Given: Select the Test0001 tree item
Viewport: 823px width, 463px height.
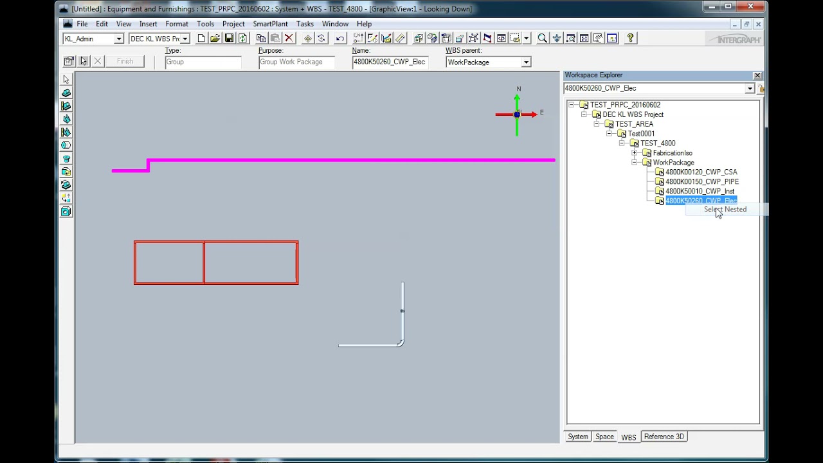Looking at the screenshot, I should click(641, 134).
